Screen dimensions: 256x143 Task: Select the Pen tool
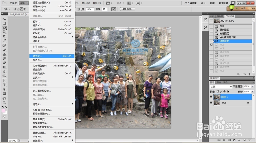coord(4,81)
